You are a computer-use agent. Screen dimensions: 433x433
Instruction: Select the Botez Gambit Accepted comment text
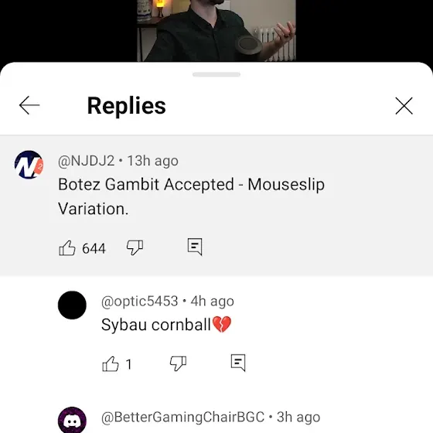[192, 196]
